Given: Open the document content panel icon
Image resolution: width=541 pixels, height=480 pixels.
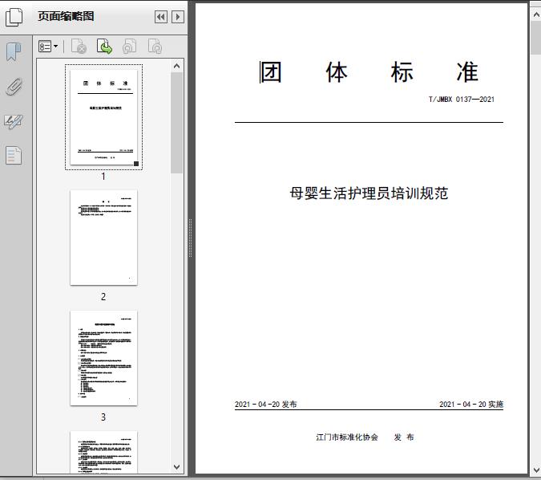Looking at the screenshot, I should [x=14, y=156].
